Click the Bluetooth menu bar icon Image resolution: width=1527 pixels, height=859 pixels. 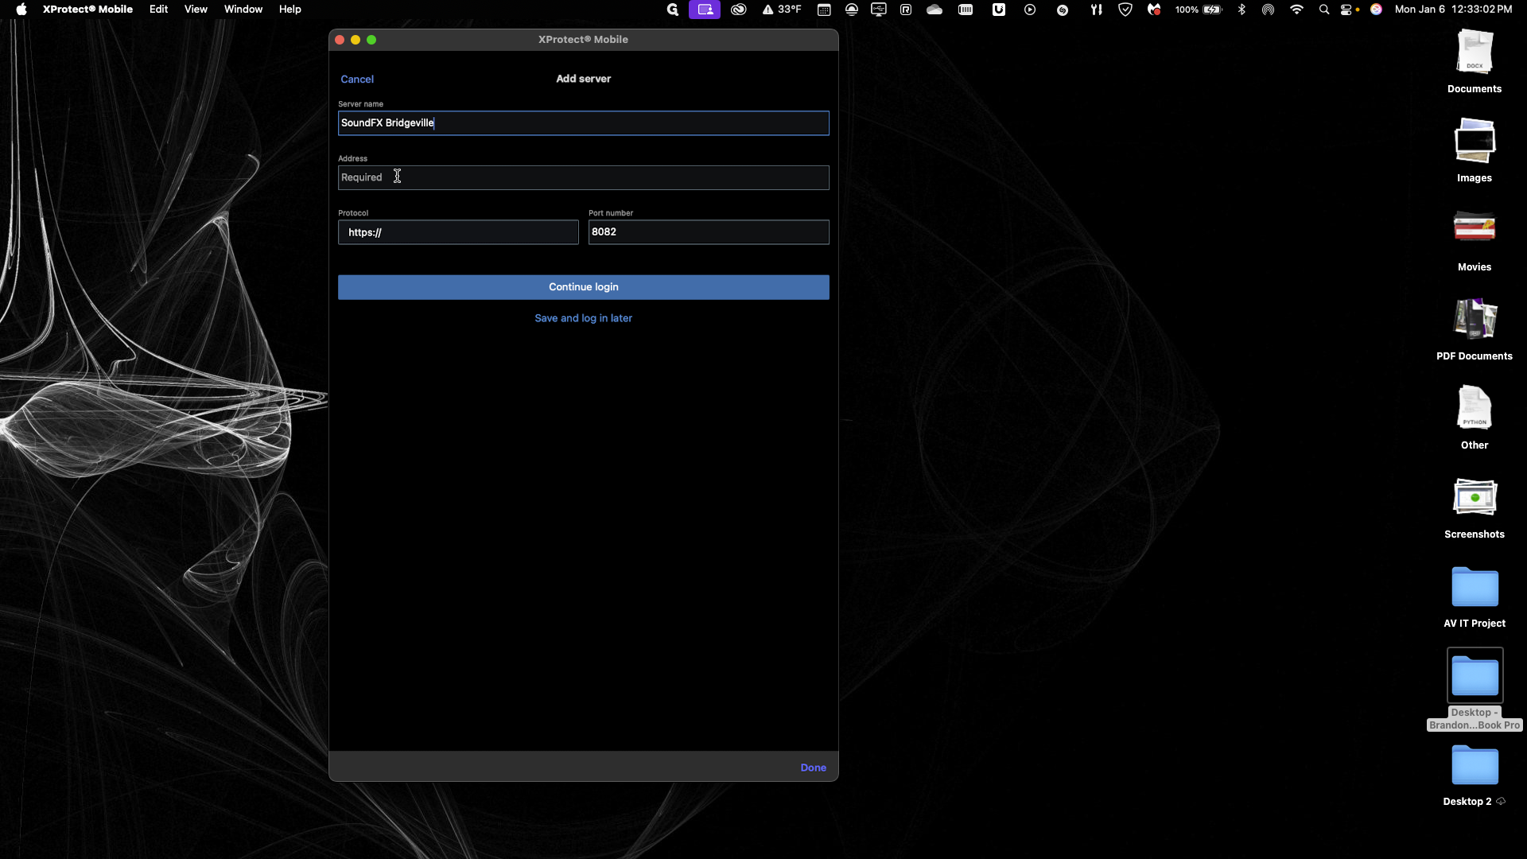point(1241,10)
